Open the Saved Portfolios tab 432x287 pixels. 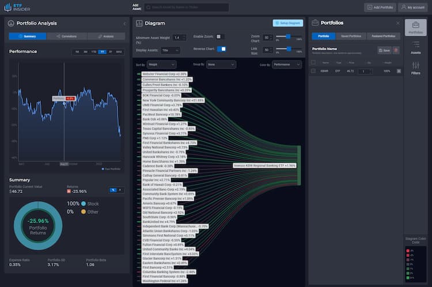[x=352, y=36]
